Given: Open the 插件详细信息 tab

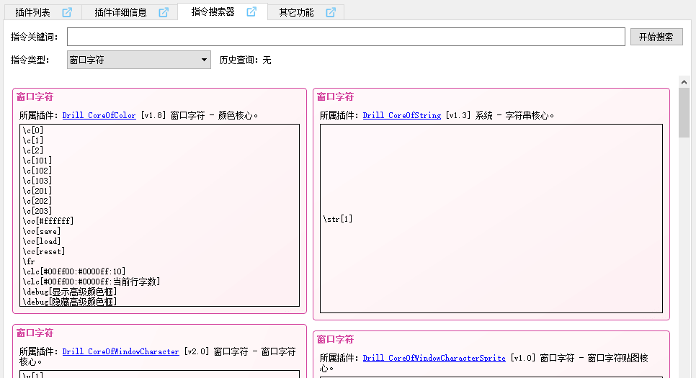Looking at the screenshot, I should click(x=120, y=12).
